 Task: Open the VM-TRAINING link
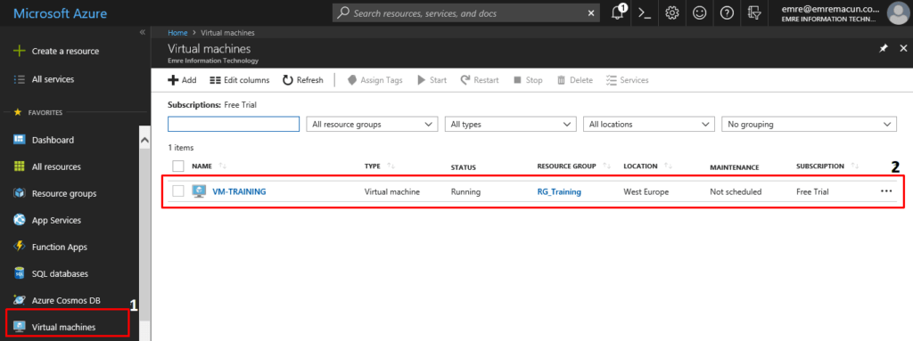point(239,191)
